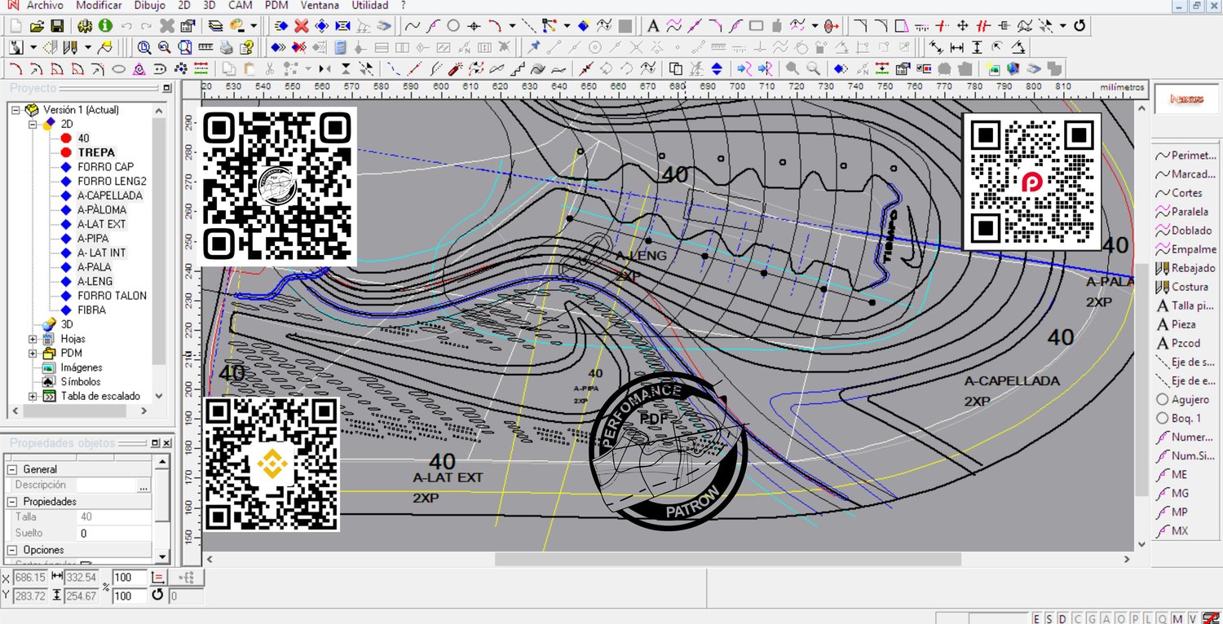The image size is (1223, 624).
Task: Select the Paralela line type
Action: pyautogui.click(x=1182, y=212)
